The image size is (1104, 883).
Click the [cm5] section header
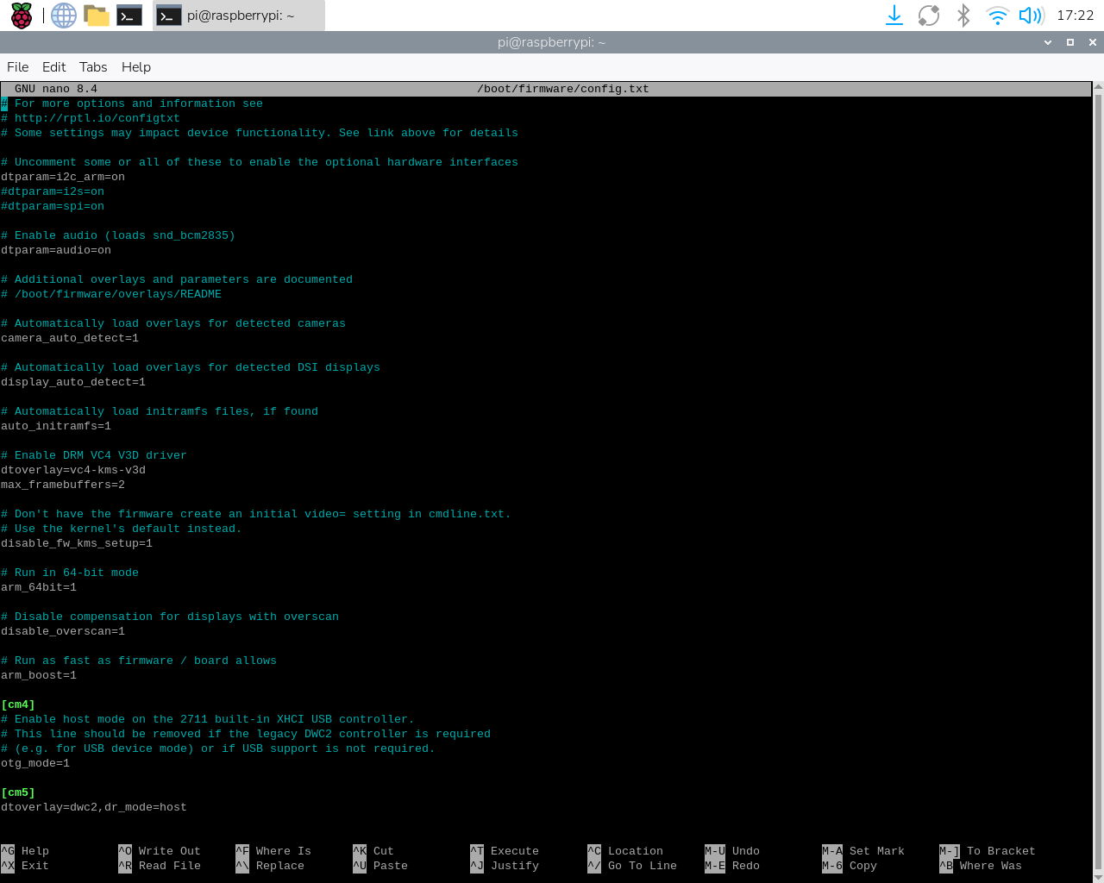(x=18, y=792)
